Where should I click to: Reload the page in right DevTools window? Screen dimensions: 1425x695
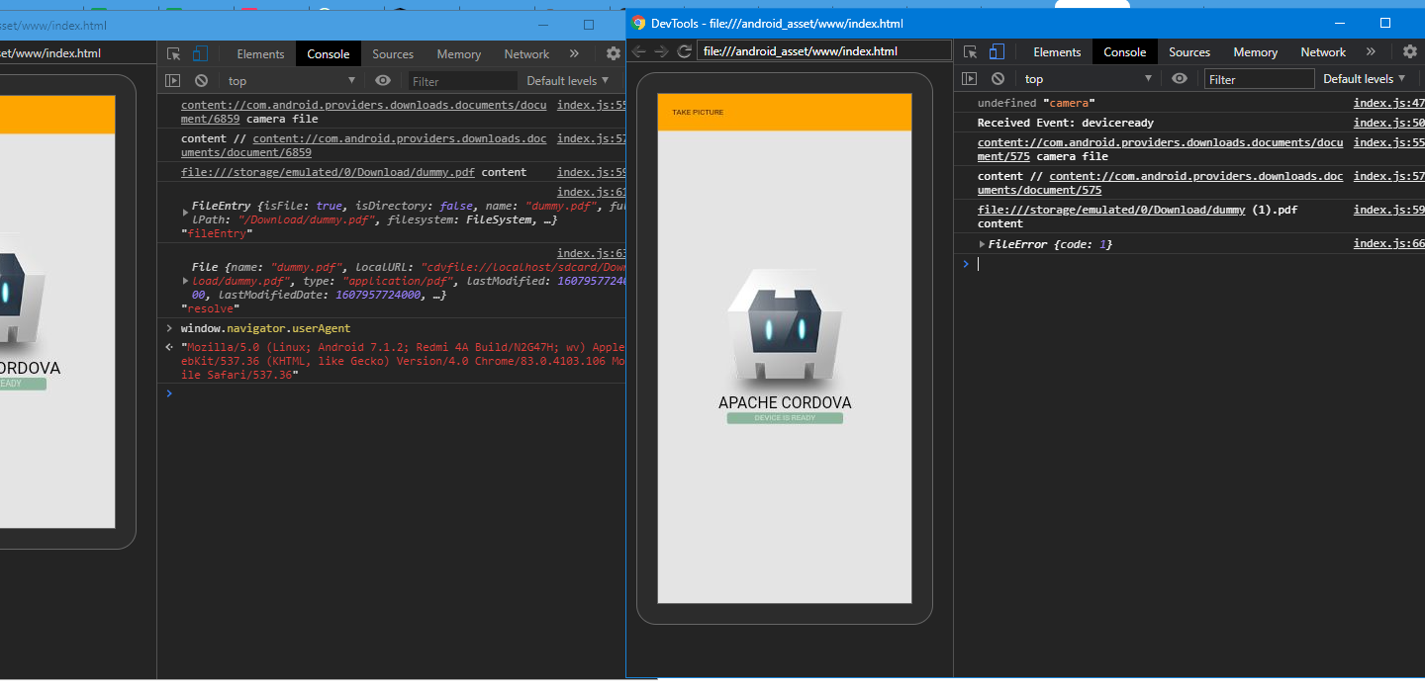coord(684,51)
